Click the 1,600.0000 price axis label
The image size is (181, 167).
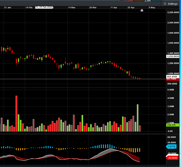pos(173,43)
